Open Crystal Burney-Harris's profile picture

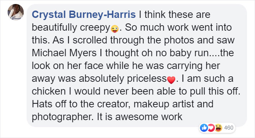click(x=16, y=12)
